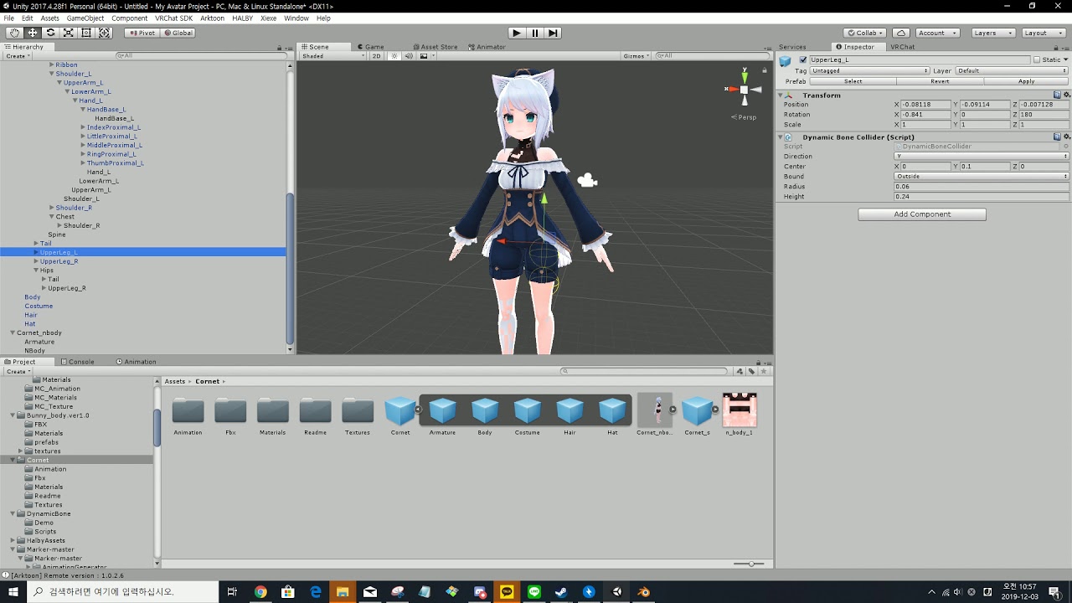
Task: Click the Dynamic Bone Collider help icon
Action: click(x=1057, y=137)
